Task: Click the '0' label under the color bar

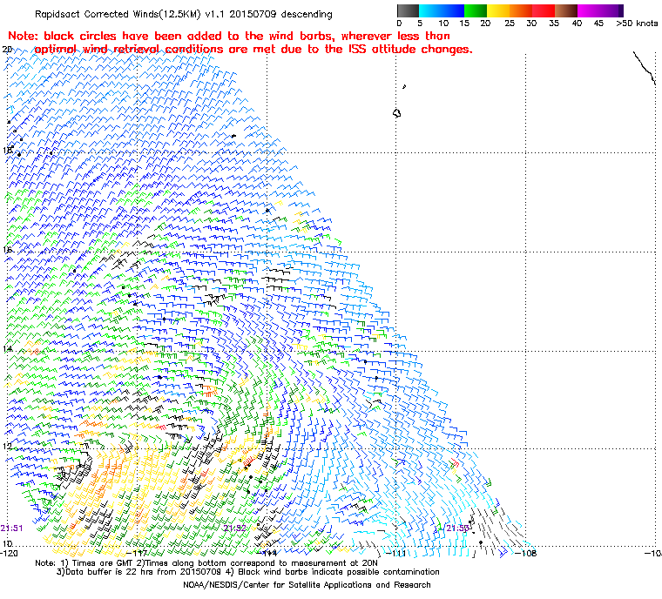Action: pos(399,24)
